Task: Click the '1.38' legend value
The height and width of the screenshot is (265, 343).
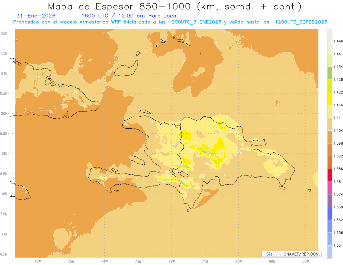Action: point(337,182)
